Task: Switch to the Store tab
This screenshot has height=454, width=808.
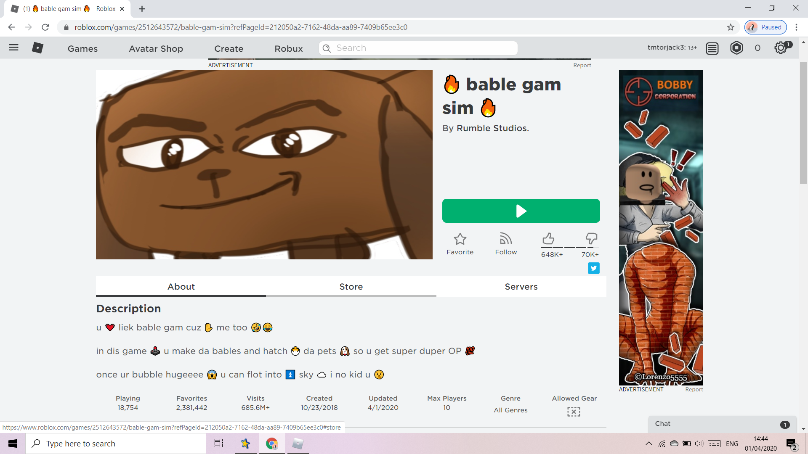Action: (351, 287)
